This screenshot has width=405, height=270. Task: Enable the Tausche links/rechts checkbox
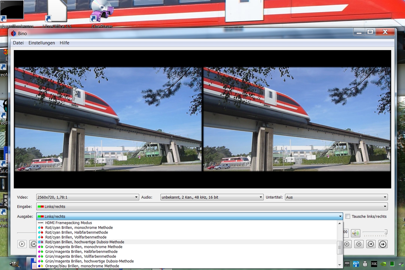348,216
